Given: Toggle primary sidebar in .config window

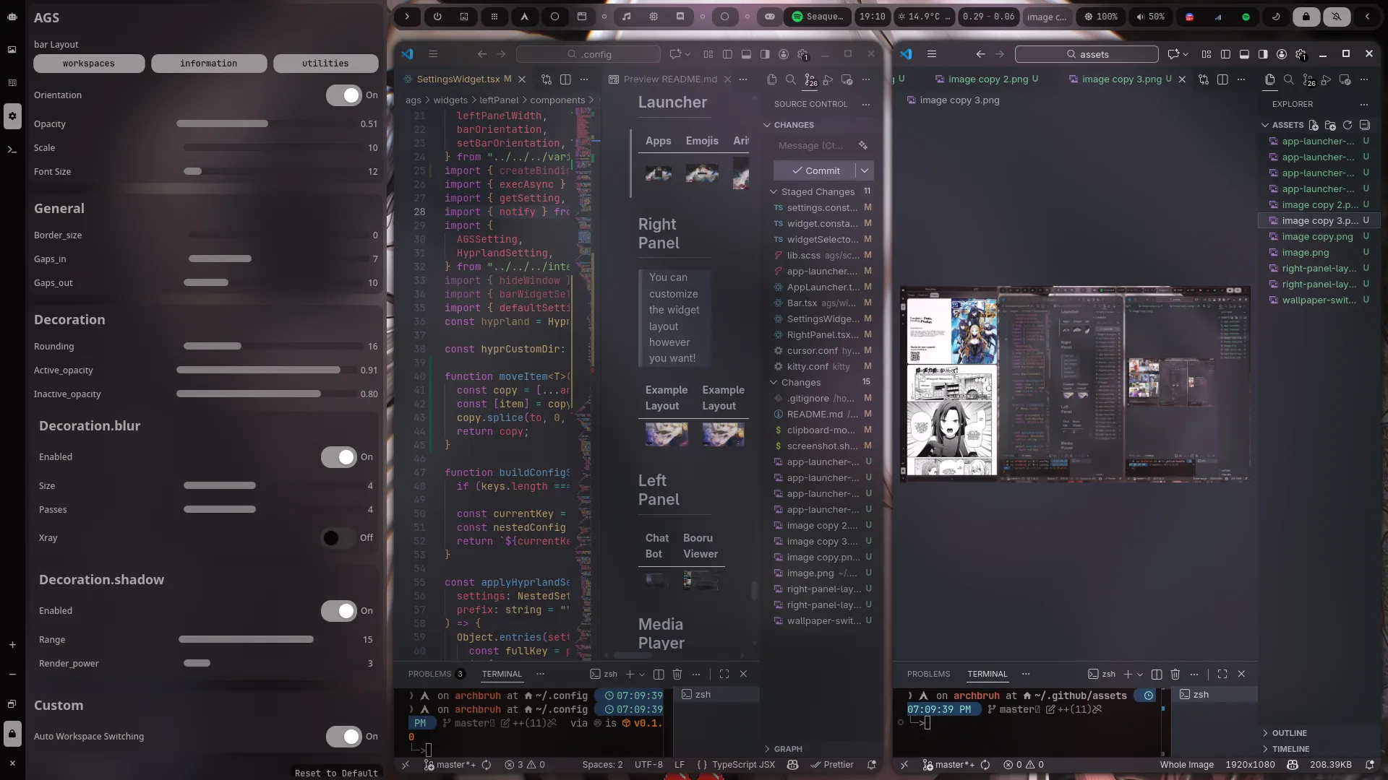Looking at the screenshot, I should 727,54.
